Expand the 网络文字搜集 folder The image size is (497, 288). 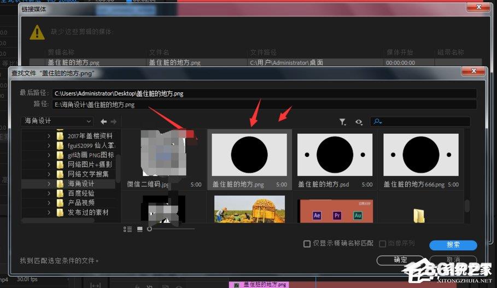coord(49,174)
